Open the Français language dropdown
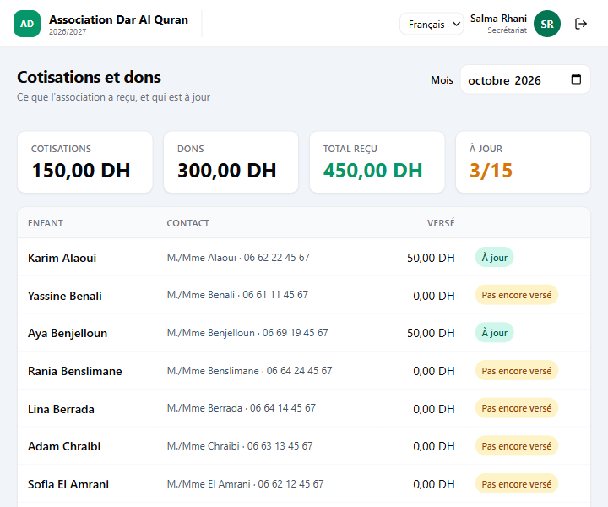Screen dimensions: 608x507 [432, 24]
